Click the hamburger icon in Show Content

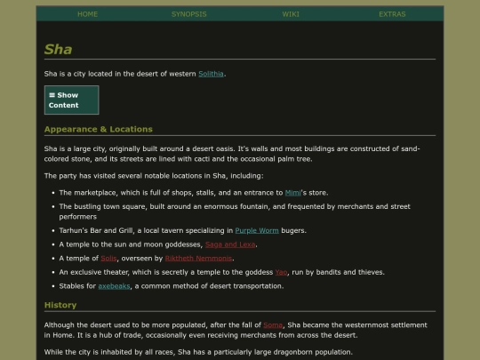[52, 95]
